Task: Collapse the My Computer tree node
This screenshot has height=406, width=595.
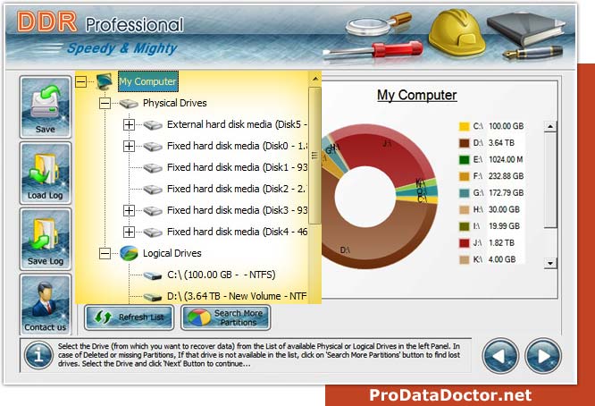Action: (80, 81)
